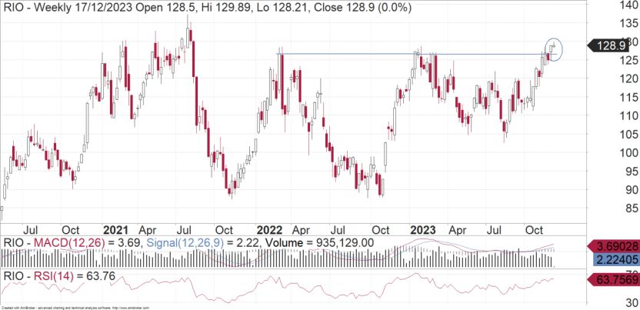Click the blue horizontal resistance line

[x=412, y=54]
